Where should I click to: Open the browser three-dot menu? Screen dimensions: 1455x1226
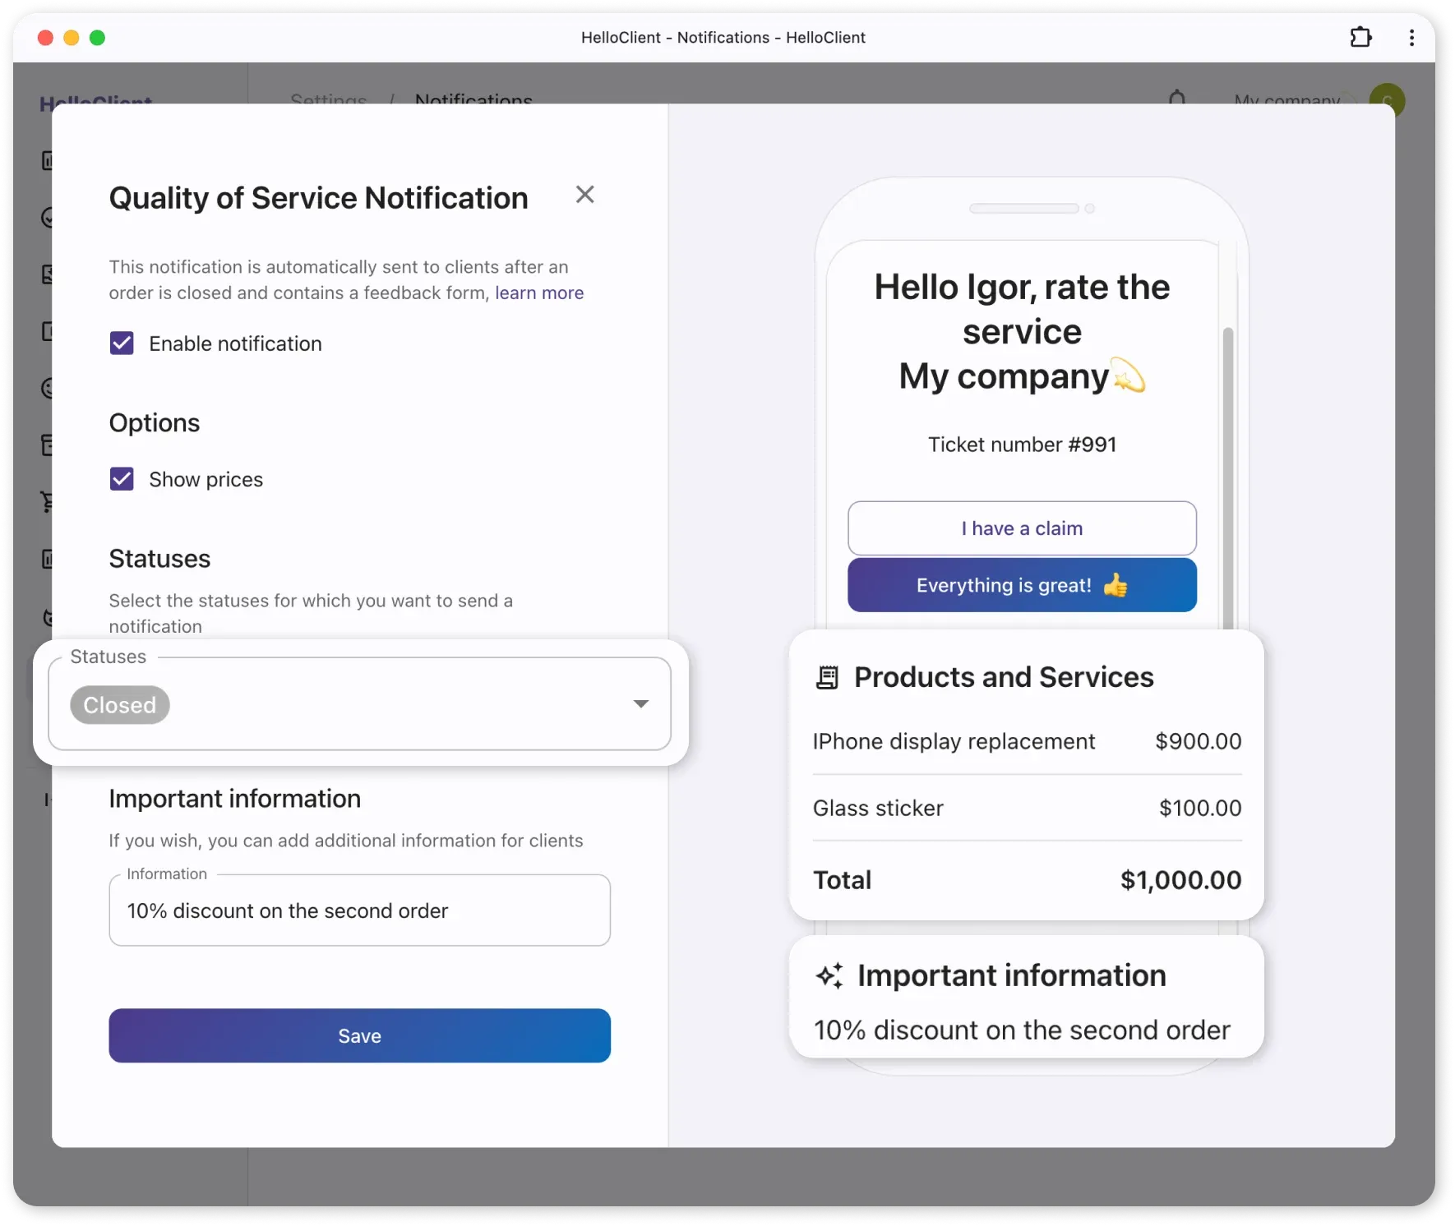pyautogui.click(x=1411, y=38)
